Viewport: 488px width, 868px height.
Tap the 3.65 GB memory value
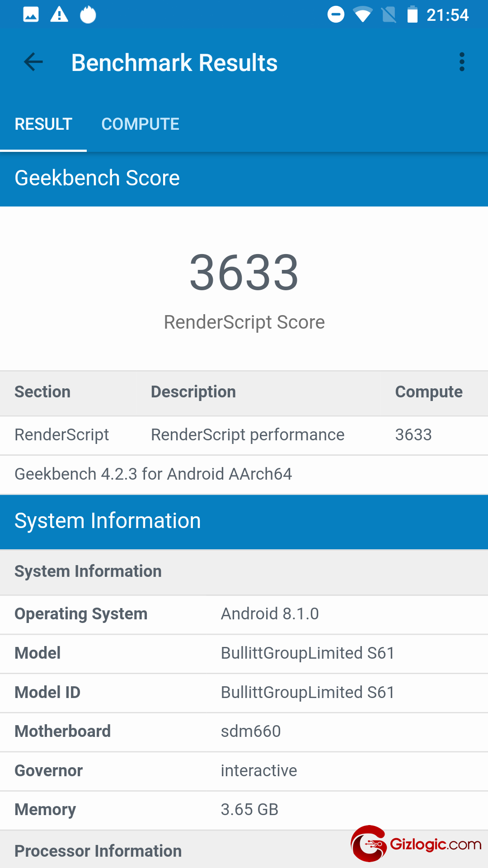pyautogui.click(x=249, y=810)
